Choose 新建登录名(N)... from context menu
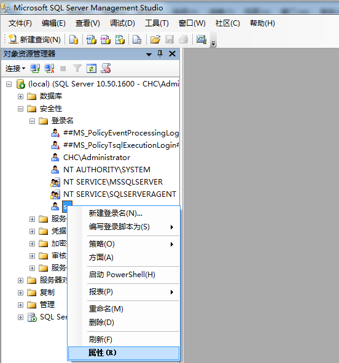Screen dimensions: 339x363 [123, 213]
